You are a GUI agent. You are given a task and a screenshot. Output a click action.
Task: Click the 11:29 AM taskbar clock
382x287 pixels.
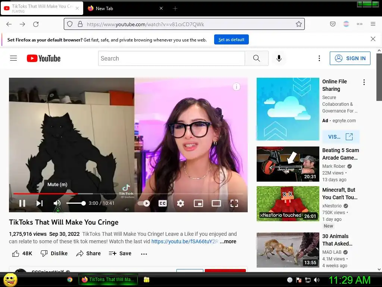[x=350, y=280]
